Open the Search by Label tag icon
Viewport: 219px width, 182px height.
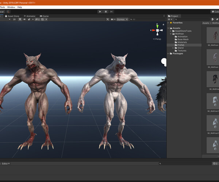[x=217, y=19]
